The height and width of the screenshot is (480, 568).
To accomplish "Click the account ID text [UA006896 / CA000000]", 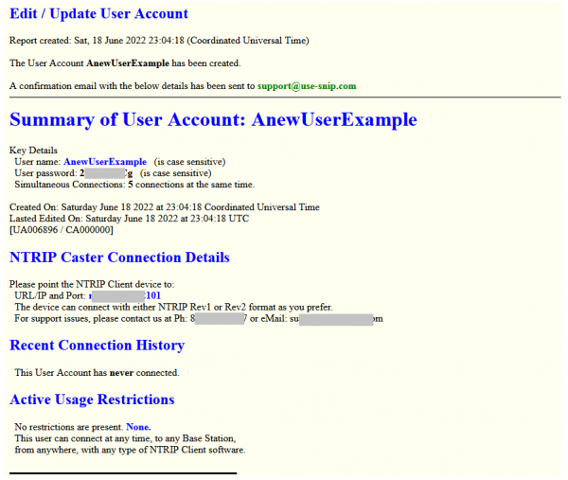I will (x=62, y=230).
